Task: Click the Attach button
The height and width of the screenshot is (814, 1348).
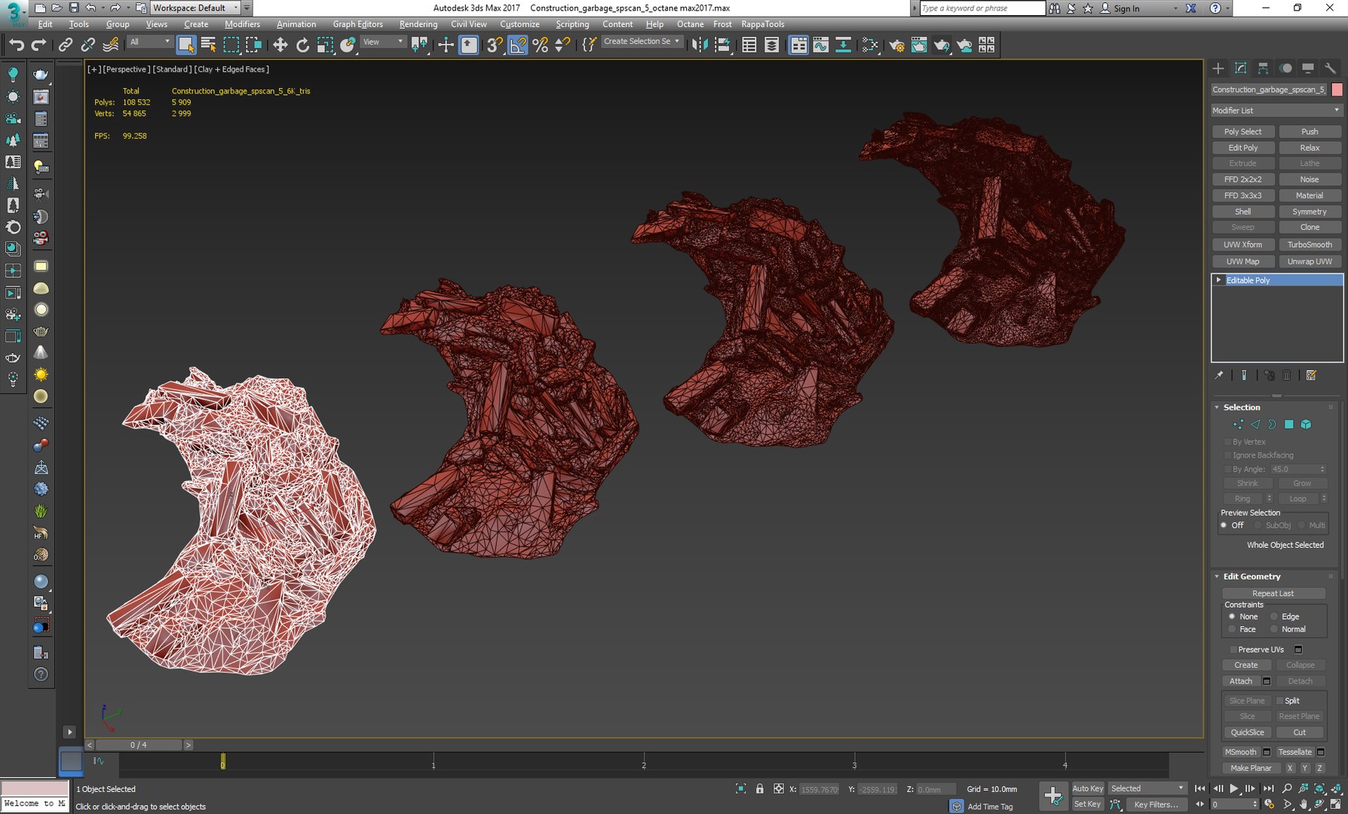Action: 1240,681
